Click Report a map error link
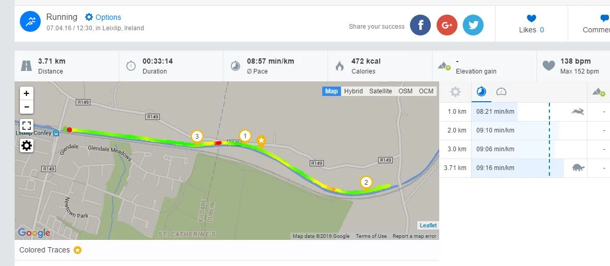Viewport: 610px width, 266px height. (x=414, y=236)
